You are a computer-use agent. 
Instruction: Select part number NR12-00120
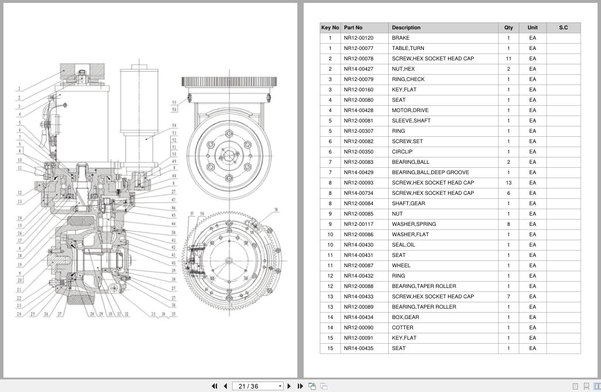click(358, 38)
